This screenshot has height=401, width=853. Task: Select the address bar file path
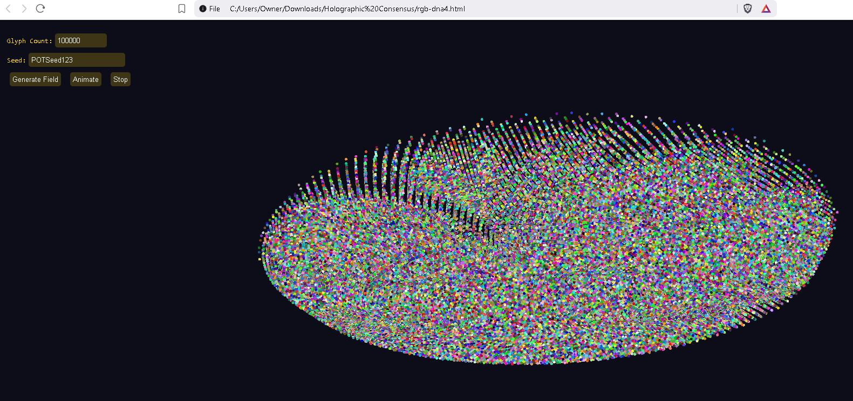tap(347, 9)
